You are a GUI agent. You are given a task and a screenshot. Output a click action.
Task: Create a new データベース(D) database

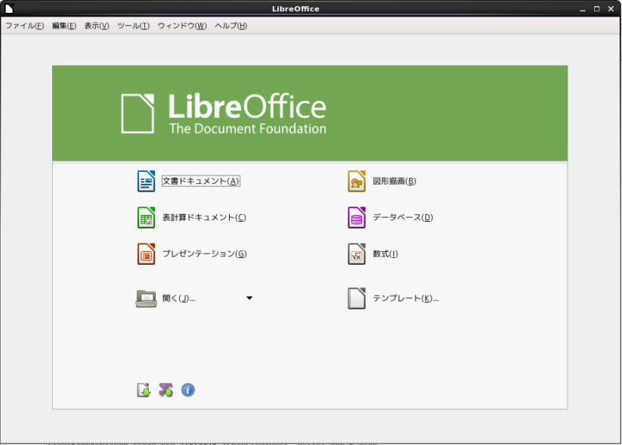point(390,217)
